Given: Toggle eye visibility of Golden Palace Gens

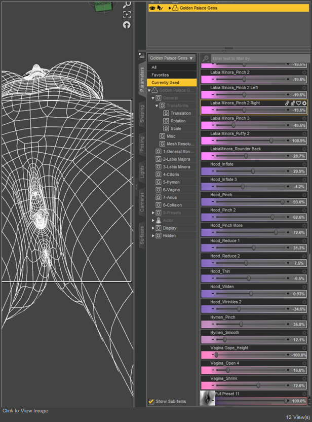Looking at the screenshot, I should [152, 8].
